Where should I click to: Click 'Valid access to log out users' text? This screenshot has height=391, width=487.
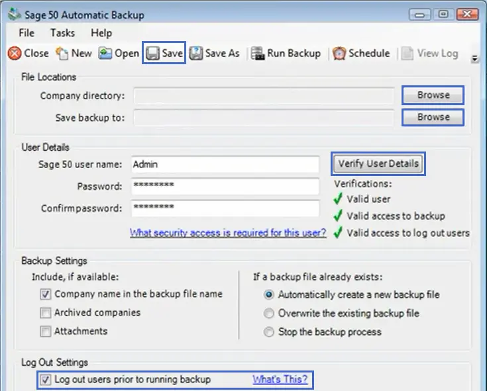pos(407,233)
